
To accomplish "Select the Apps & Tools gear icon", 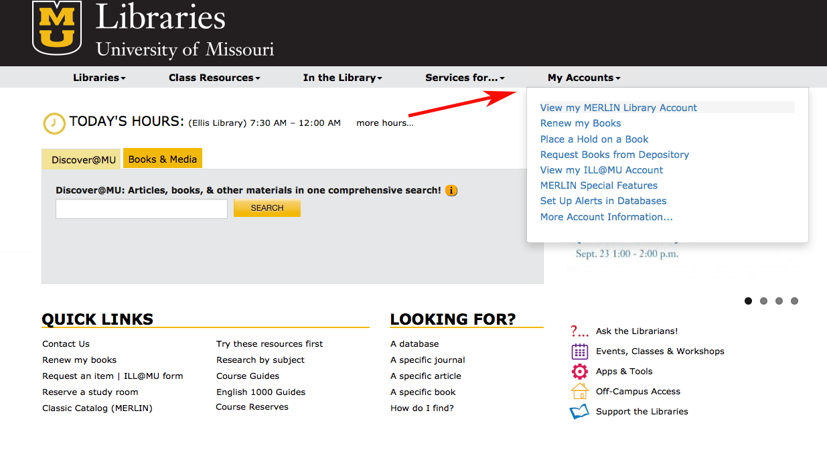I will pyautogui.click(x=579, y=371).
